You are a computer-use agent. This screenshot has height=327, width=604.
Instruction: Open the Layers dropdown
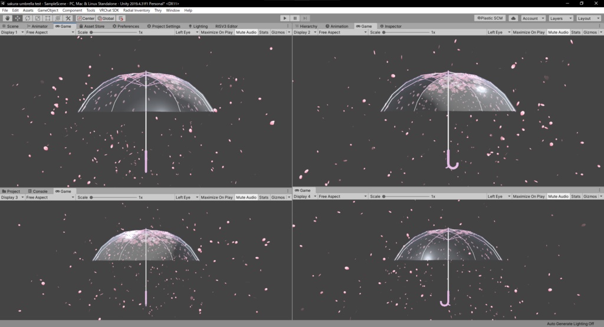point(560,18)
